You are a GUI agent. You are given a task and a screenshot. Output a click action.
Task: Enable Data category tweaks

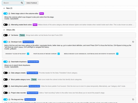pos(5,73)
